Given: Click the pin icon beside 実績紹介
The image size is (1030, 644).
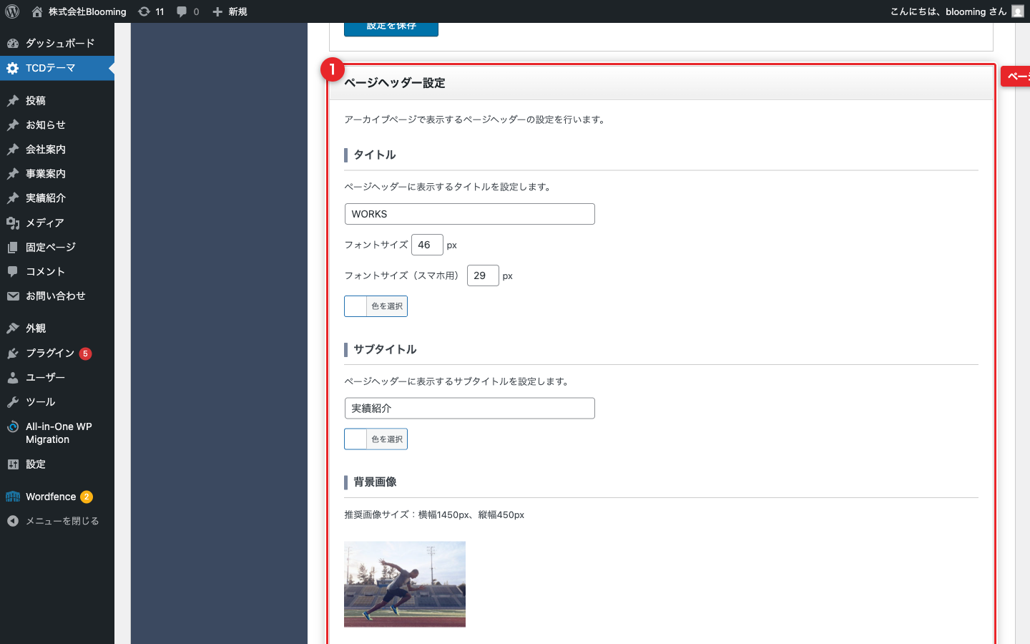Looking at the screenshot, I should point(13,198).
